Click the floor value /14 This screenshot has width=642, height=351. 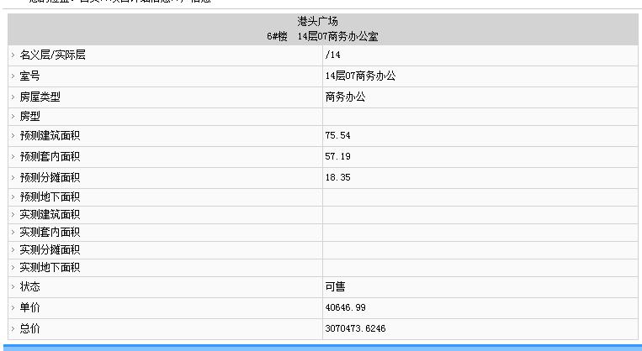[x=333, y=55]
